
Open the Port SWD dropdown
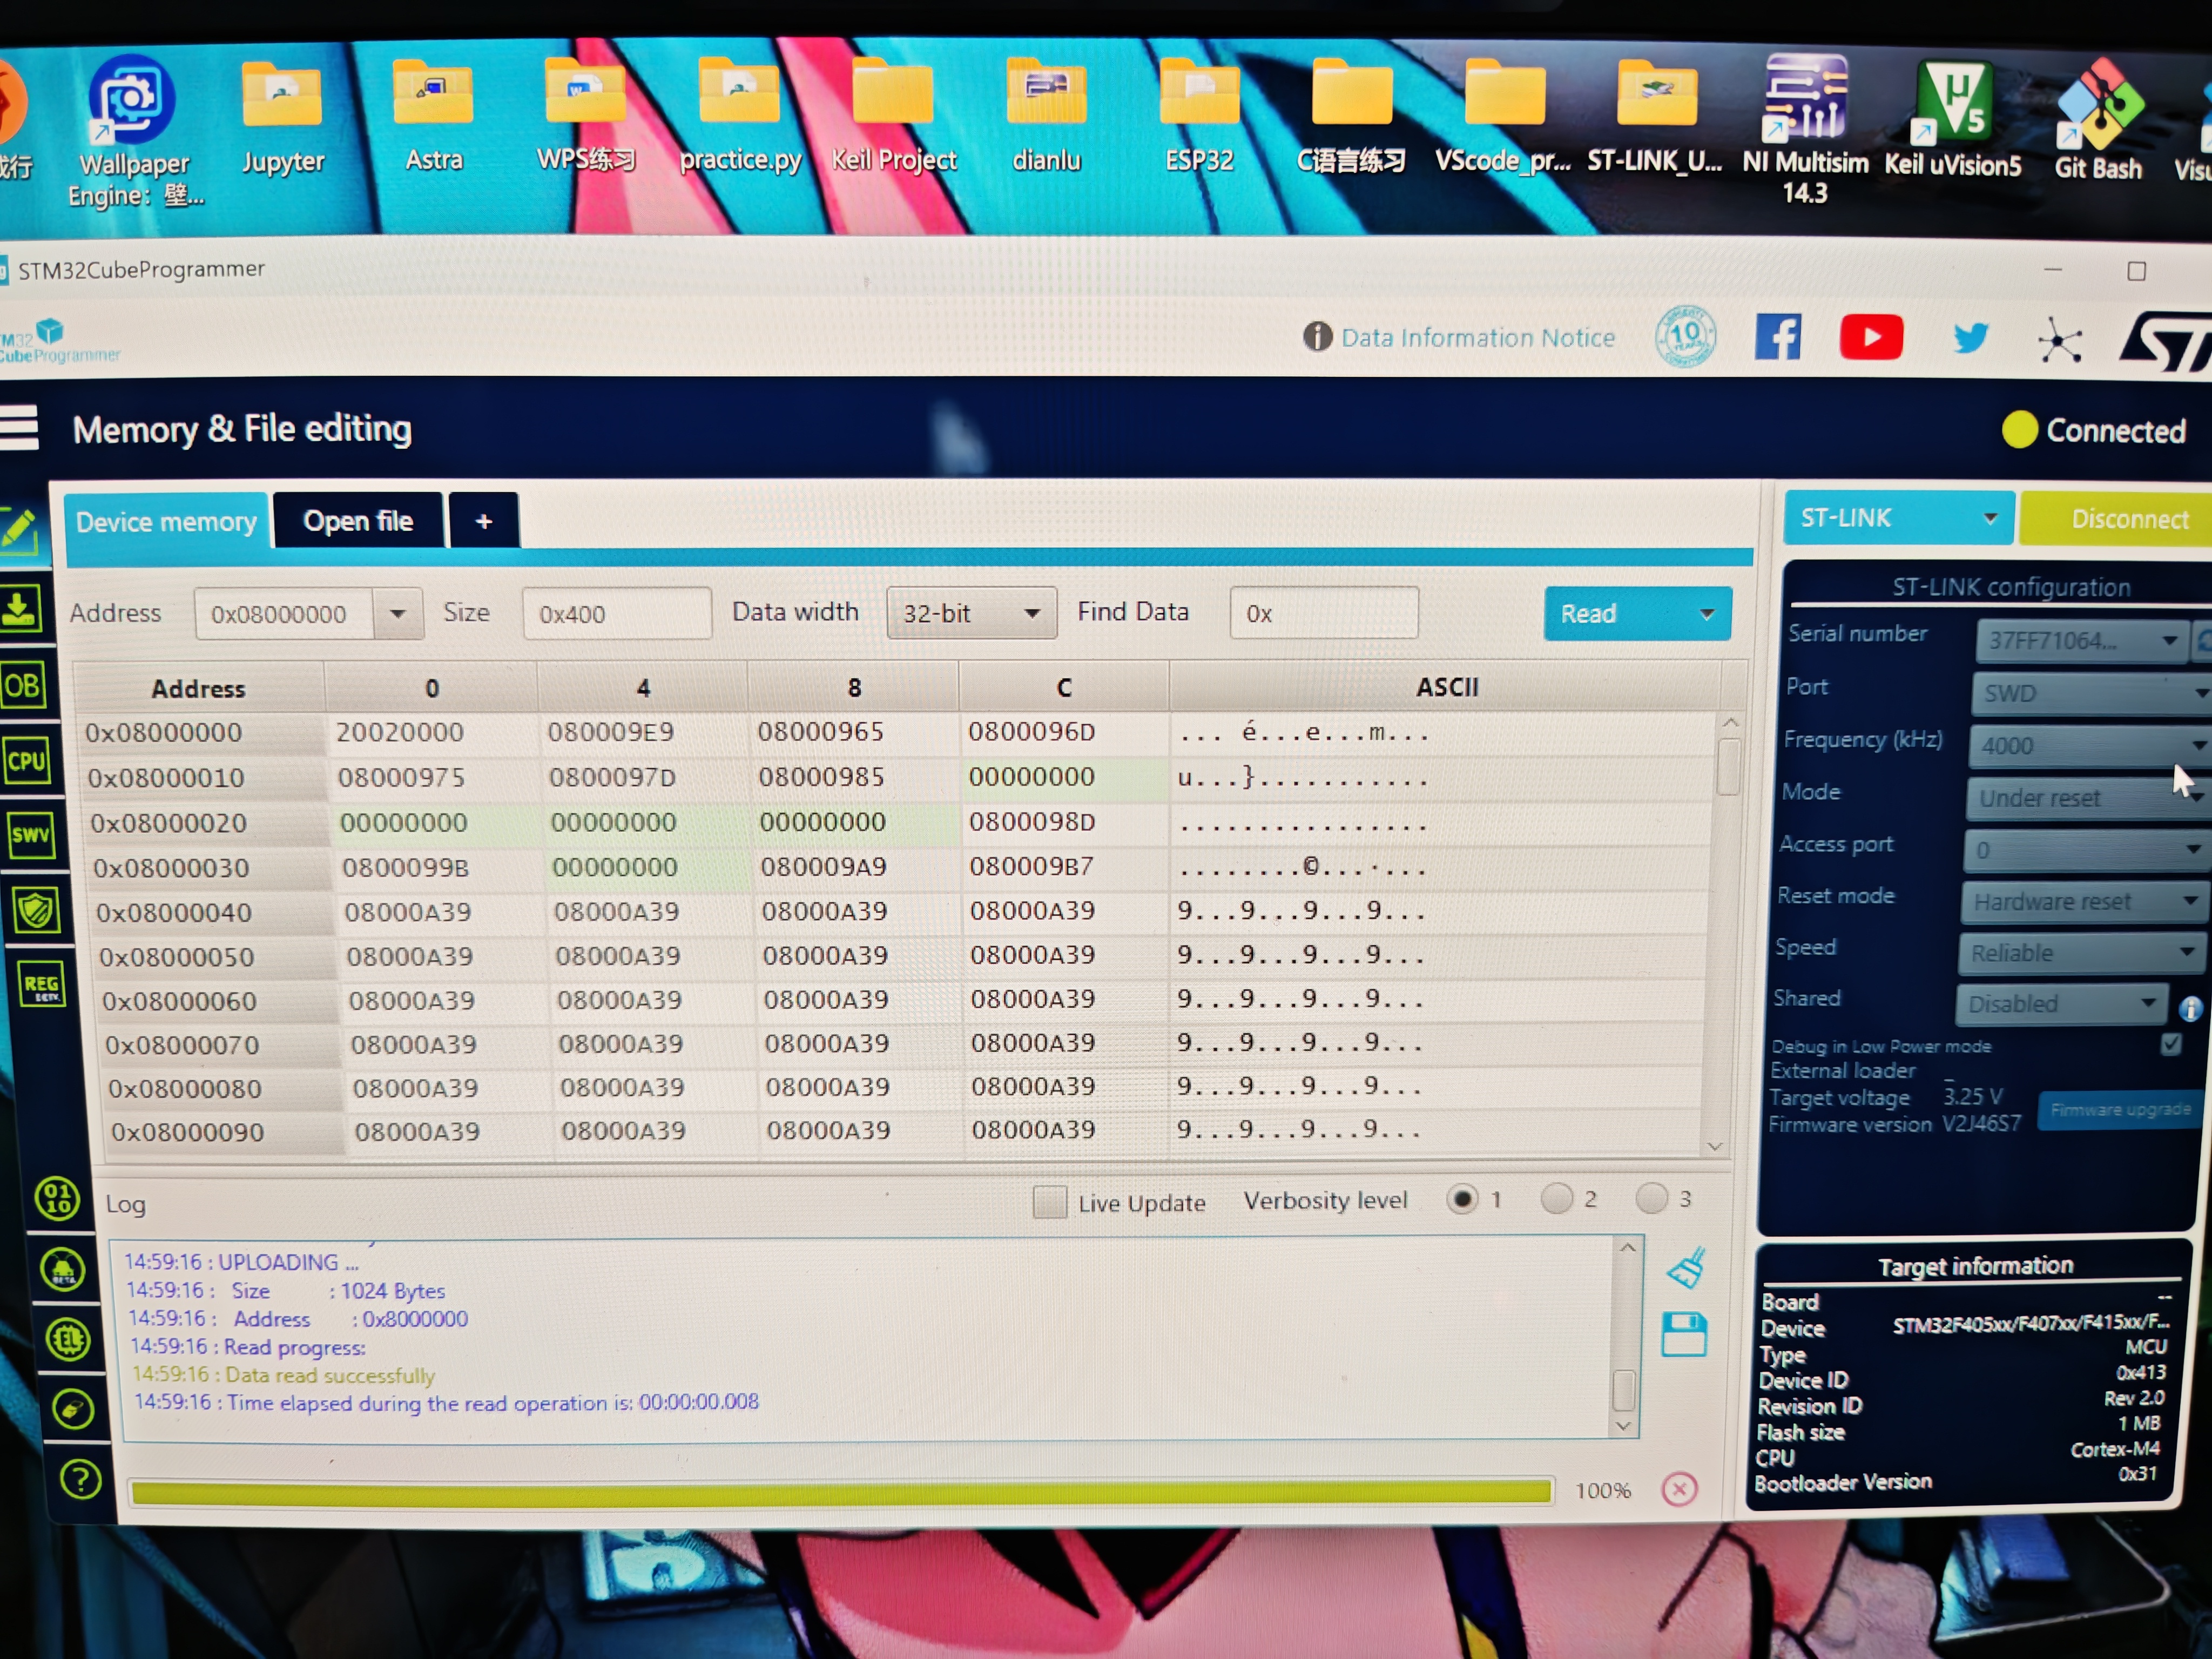tap(2092, 693)
